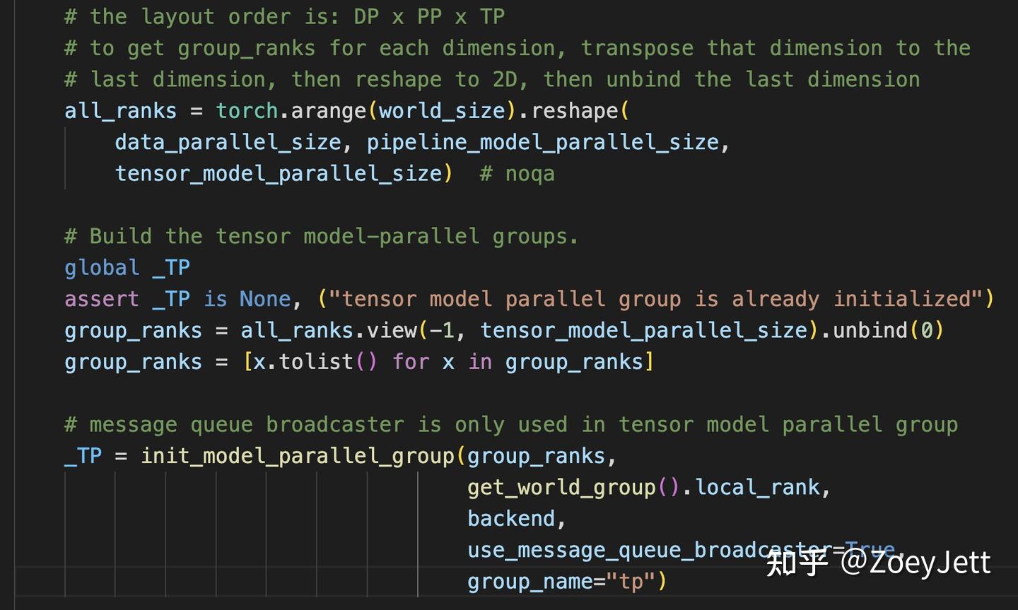Click the group_name="tp" argument

coord(562,580)
